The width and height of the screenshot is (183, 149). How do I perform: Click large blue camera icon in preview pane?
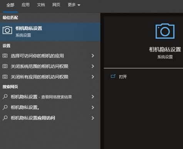(x=165, y=31)
